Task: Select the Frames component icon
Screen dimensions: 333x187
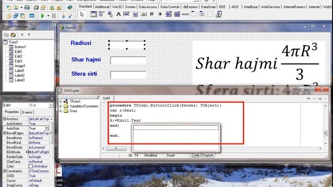Action: (x=94, y=15)
